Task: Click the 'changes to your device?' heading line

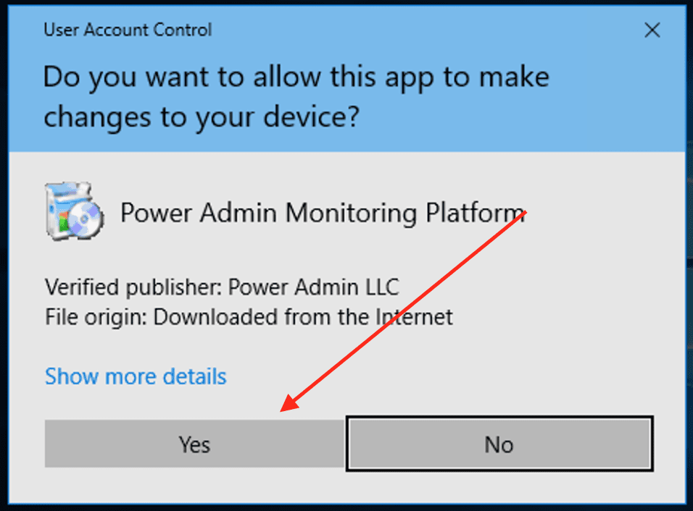Action: coord(201,117)
